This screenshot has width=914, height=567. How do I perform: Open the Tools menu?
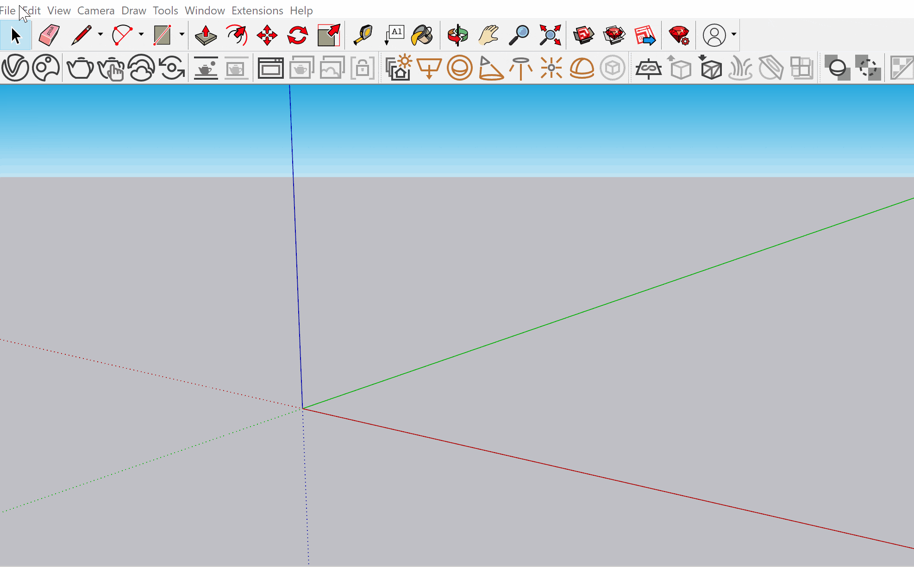165,10
